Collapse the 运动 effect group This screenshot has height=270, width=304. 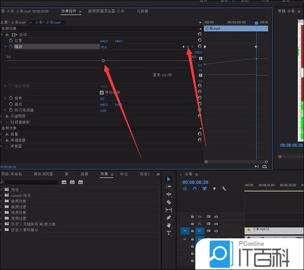[x=2, y=35]
